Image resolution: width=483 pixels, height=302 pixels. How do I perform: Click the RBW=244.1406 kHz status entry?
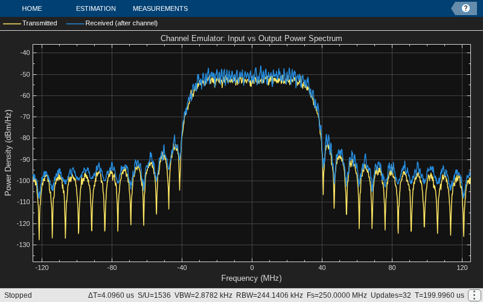coord(269,295)
